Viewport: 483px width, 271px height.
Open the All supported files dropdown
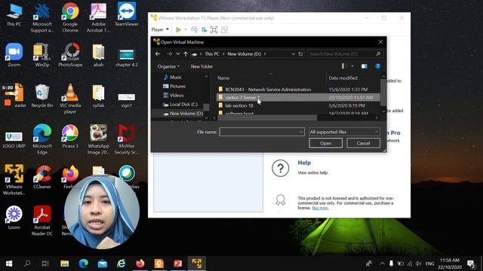(x=344, y=132)
